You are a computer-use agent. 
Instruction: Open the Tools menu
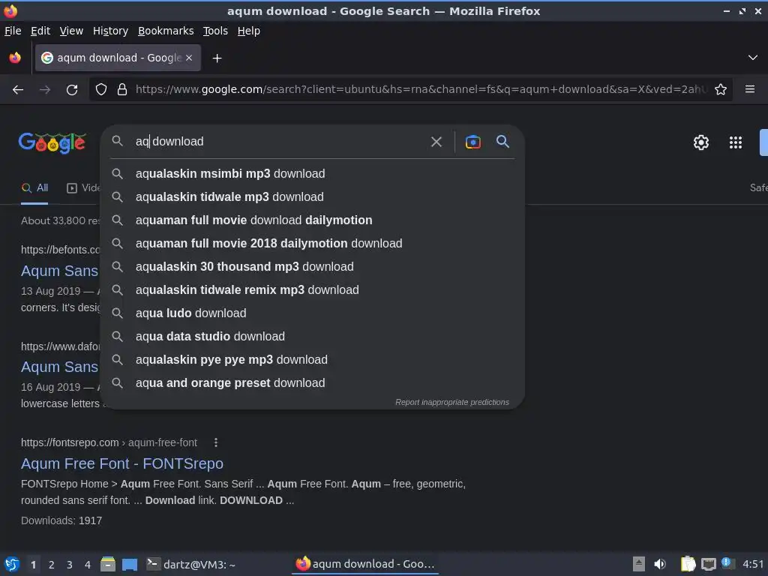tap(215, 31)
